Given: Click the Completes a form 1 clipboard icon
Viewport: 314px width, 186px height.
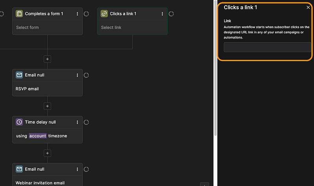Looking at the screenshot, I should pyautogui.click(x=19, y=14).
